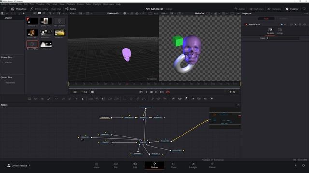Toggle the Effects Library panel
309x173 pixels.
[39, 9]
